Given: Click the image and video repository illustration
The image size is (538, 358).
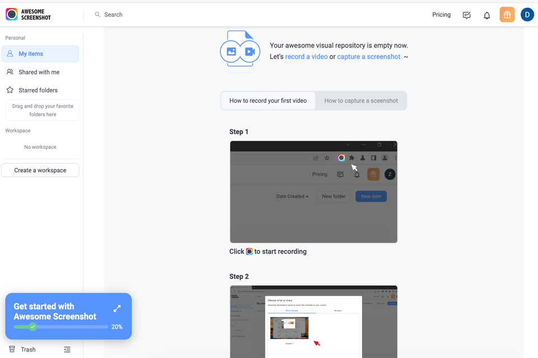Looking at the screenshot, I should coord(240,51).
